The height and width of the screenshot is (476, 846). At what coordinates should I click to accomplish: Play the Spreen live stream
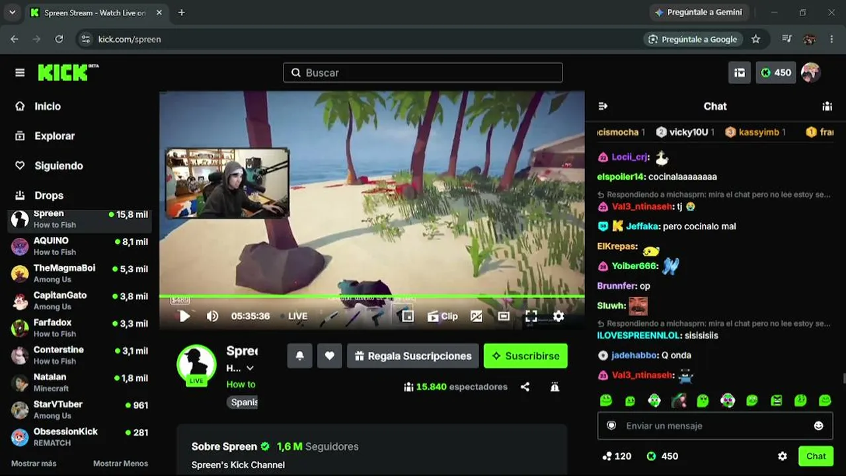184,316
